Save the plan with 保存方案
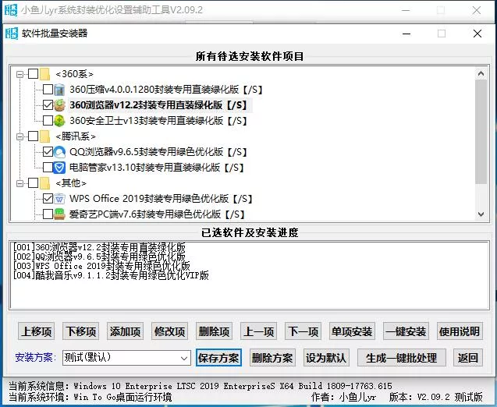Screen dimensions: 497x407 pyautogui.click(x=218, y=358)
